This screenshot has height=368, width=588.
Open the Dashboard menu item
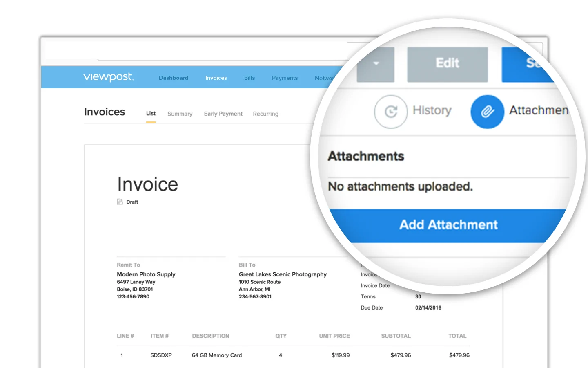click(174, 78)
